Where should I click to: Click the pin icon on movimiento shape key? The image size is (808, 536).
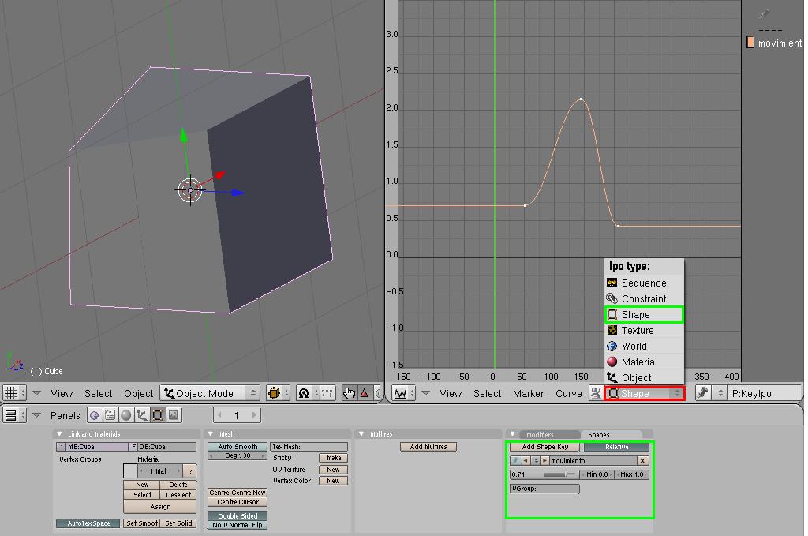pos(515,461)
